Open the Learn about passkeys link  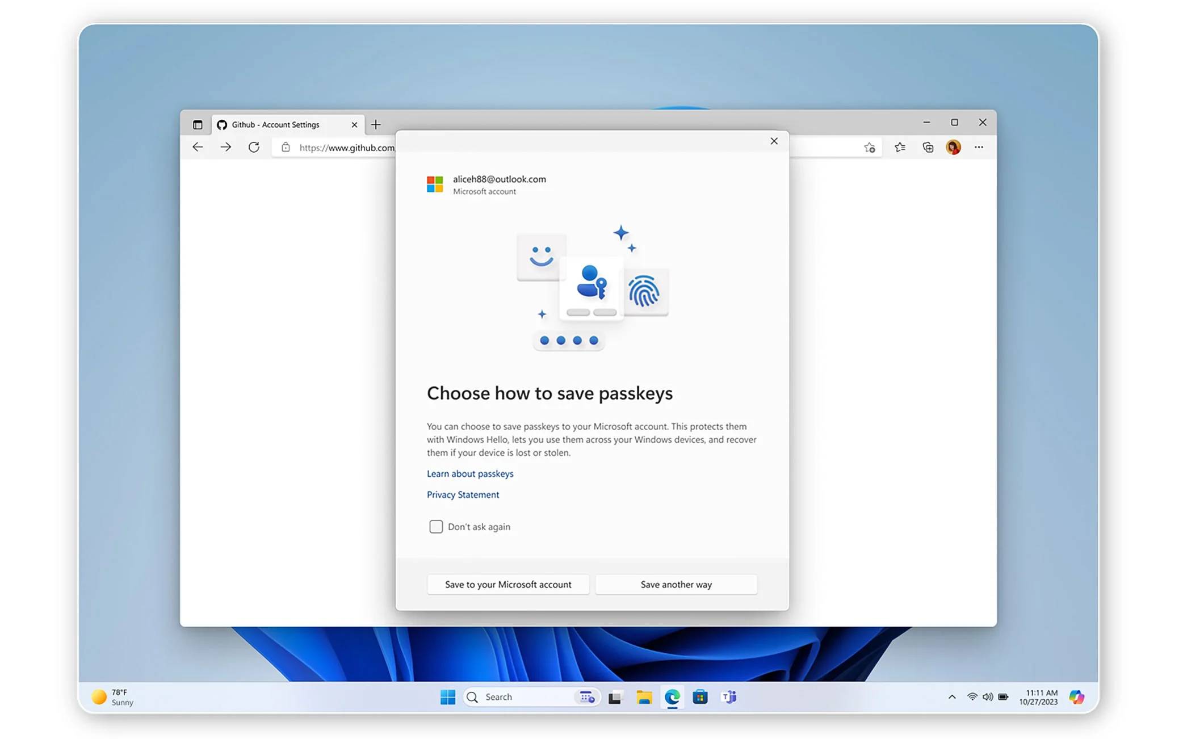click(x=470, y=473)
